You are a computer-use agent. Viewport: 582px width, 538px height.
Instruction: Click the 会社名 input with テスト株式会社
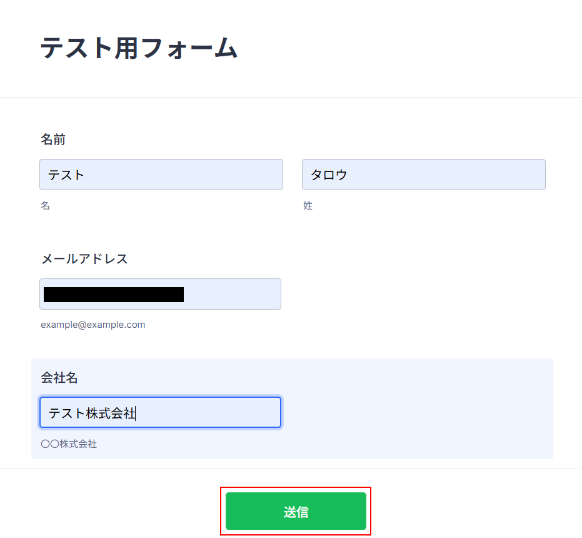tap(160, 412)
